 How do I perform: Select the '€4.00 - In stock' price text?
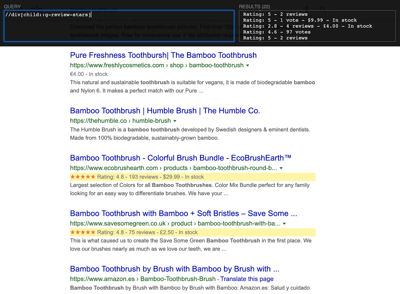[89, 74]
